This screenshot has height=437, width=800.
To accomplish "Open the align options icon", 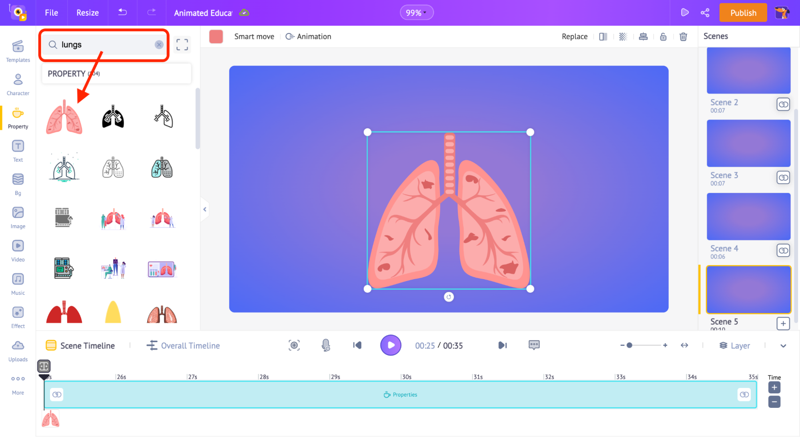I will (643, 37).
